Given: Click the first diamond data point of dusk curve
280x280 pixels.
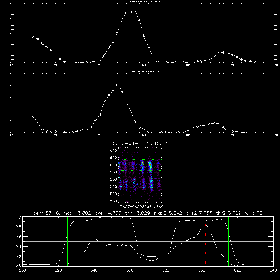Looking at the screenshot, I should (x=33, y=116).
